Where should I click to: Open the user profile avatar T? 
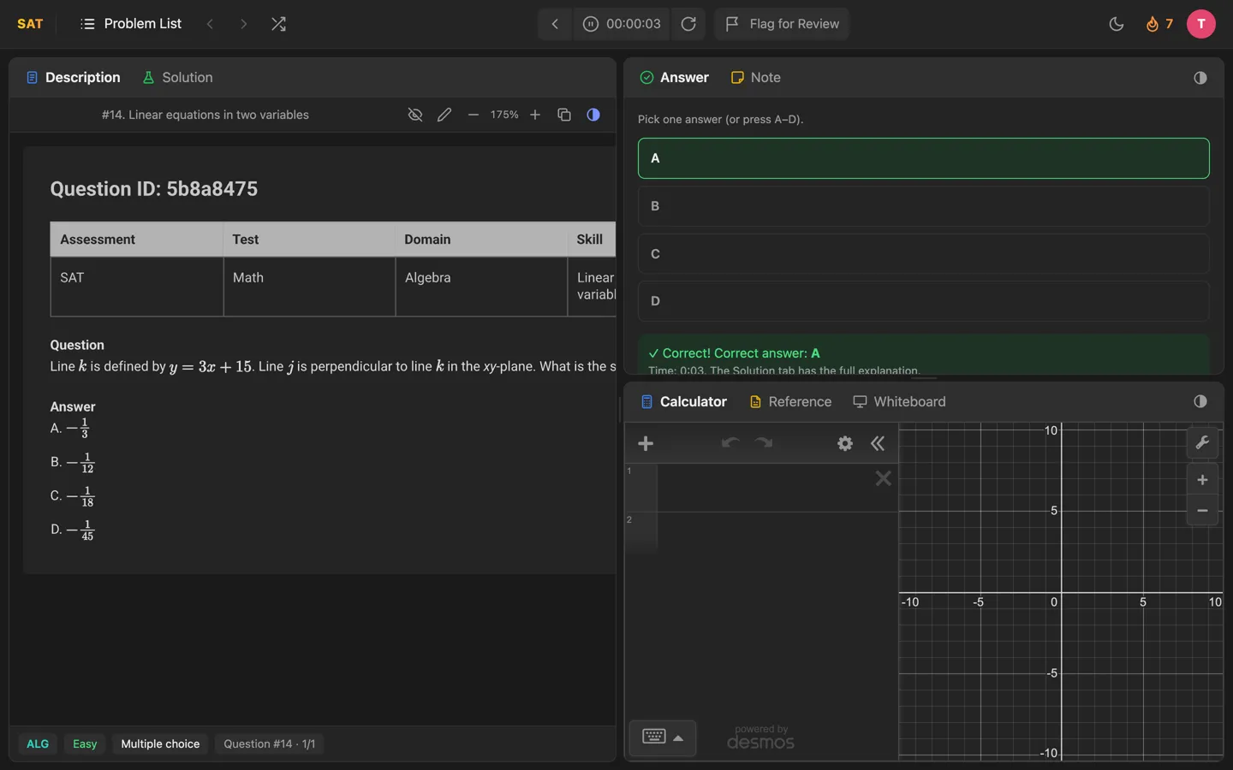(x=1200, y=24)
